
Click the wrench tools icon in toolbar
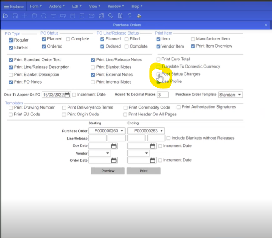pyautogui.click(x=111, y=16)
